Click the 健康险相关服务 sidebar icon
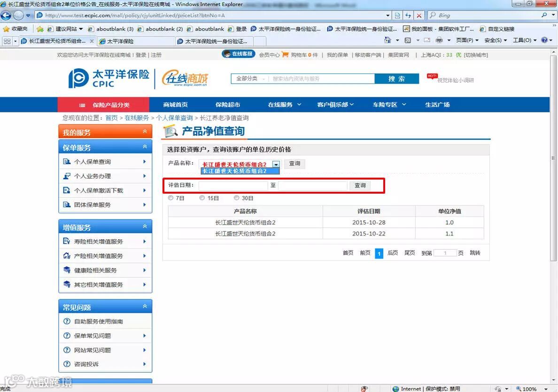The width and height of the screenshot is (558, 392). point(67,270)
